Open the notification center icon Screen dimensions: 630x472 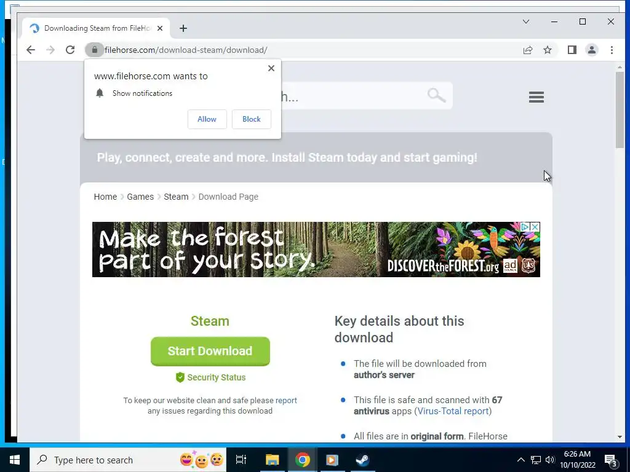(611, 460)
